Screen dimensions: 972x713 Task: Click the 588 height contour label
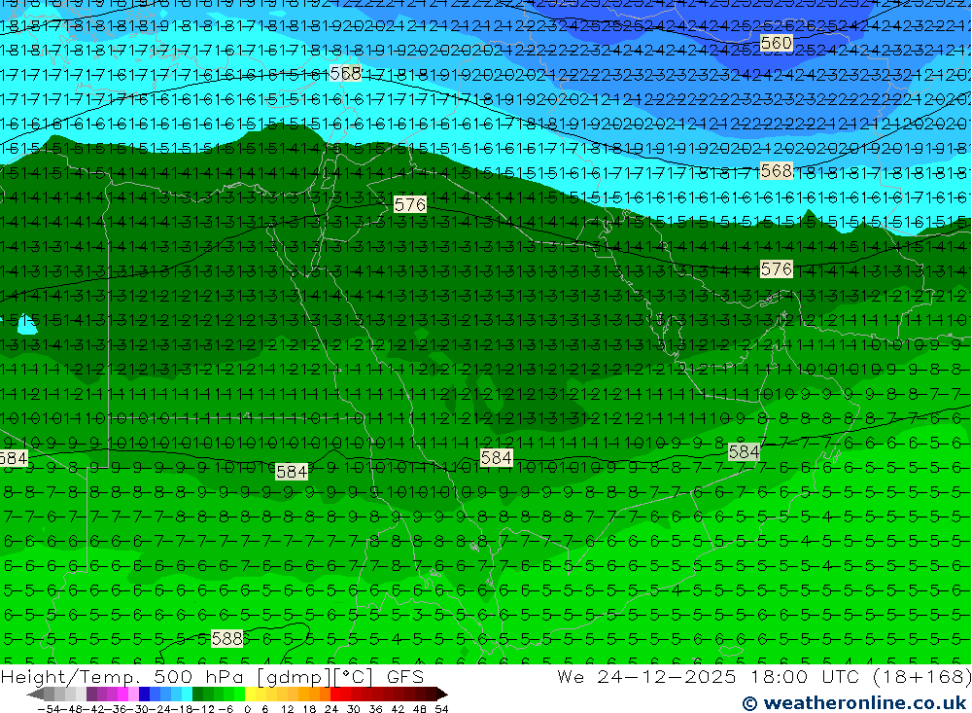[226, 638]
